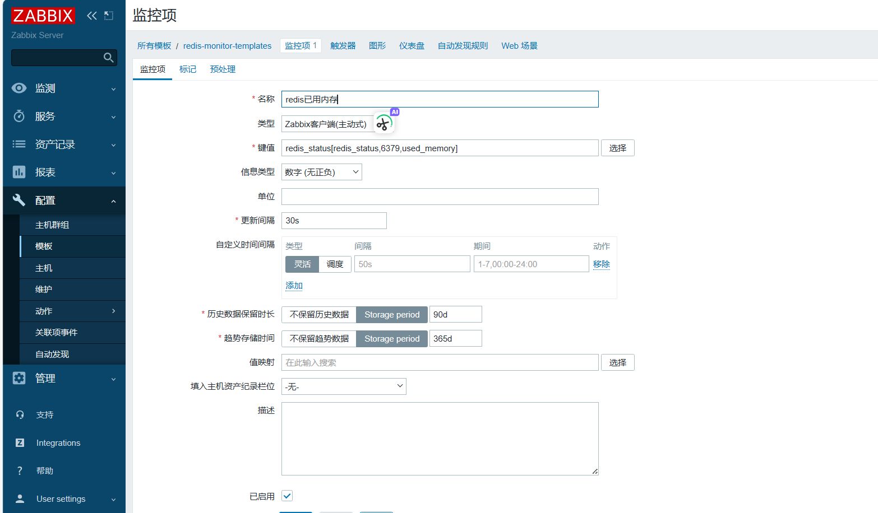878x513 pixels.
Task: Choose 不保留趋势数据 option
Action: [x=319, y=339]
